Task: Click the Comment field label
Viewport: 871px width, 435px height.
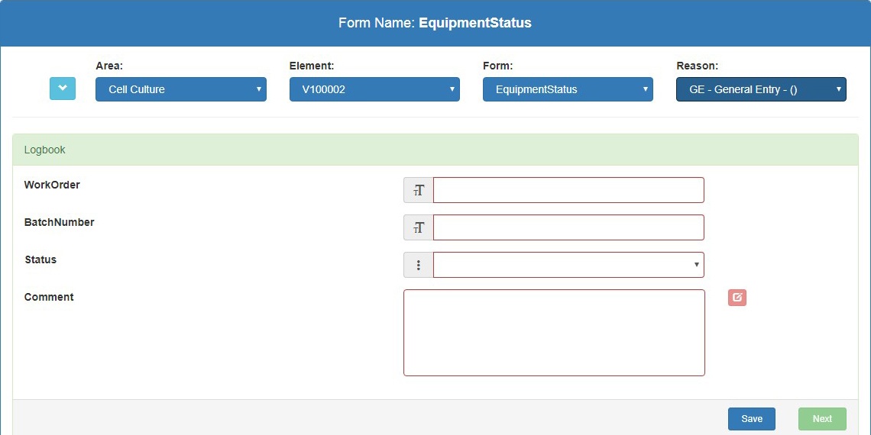Action: (49, 297)
